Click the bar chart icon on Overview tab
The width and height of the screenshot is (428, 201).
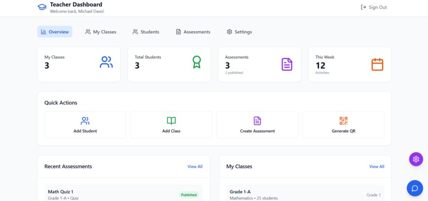click(44, 32)
